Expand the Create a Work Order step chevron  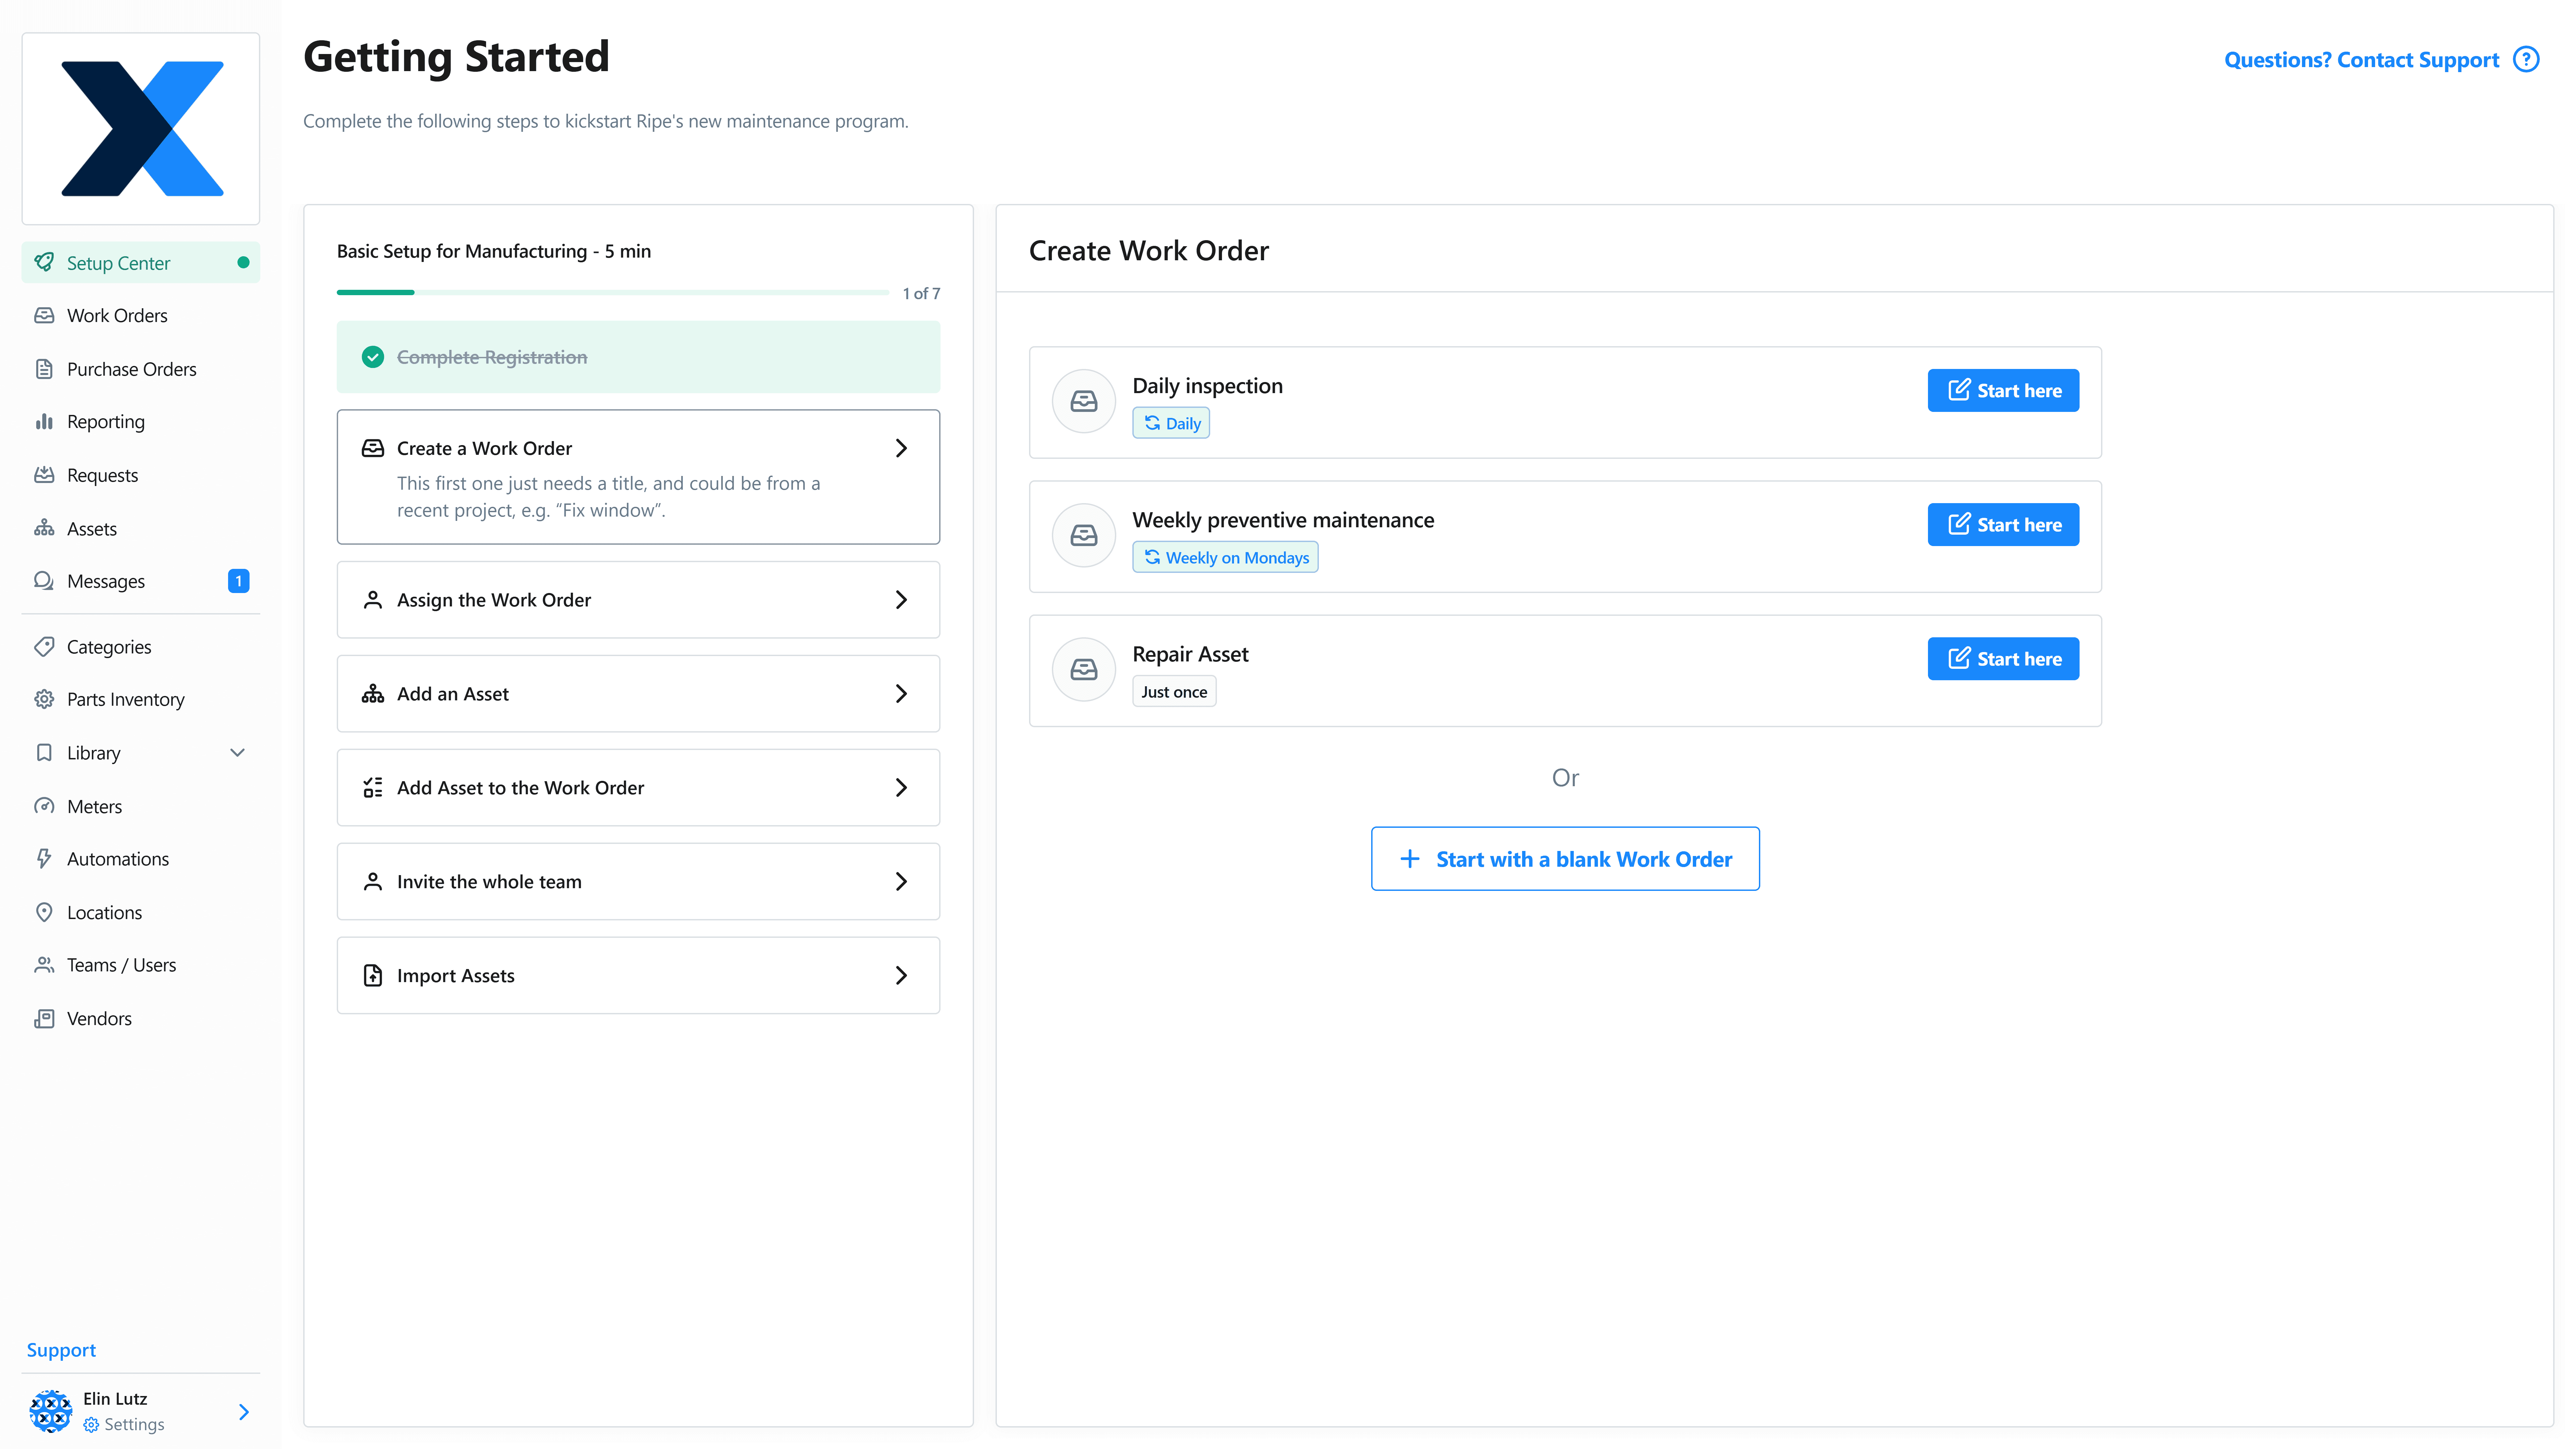coord(901,448)
